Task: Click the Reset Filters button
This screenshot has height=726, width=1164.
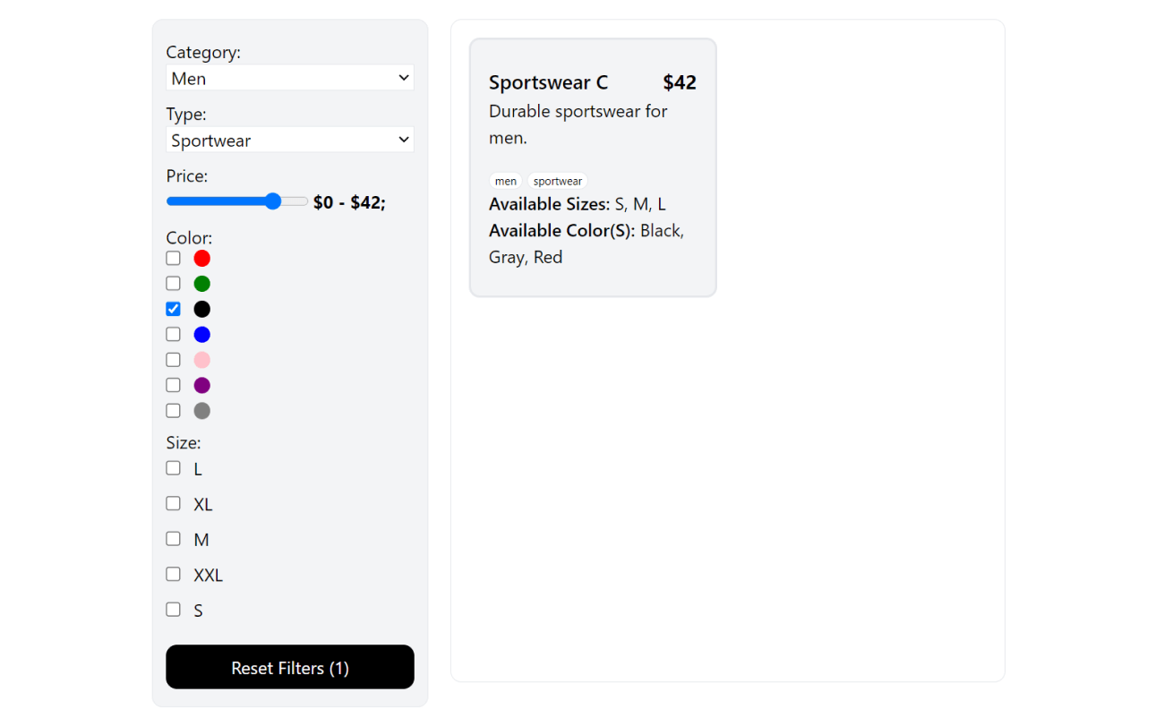Action: (x=290, y=668)
